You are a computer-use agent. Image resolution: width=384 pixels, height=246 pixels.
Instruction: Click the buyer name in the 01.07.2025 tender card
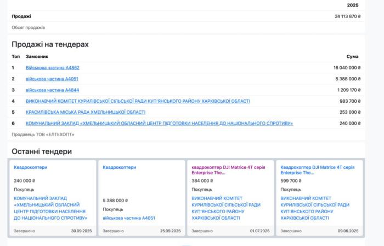coord(225,208)
